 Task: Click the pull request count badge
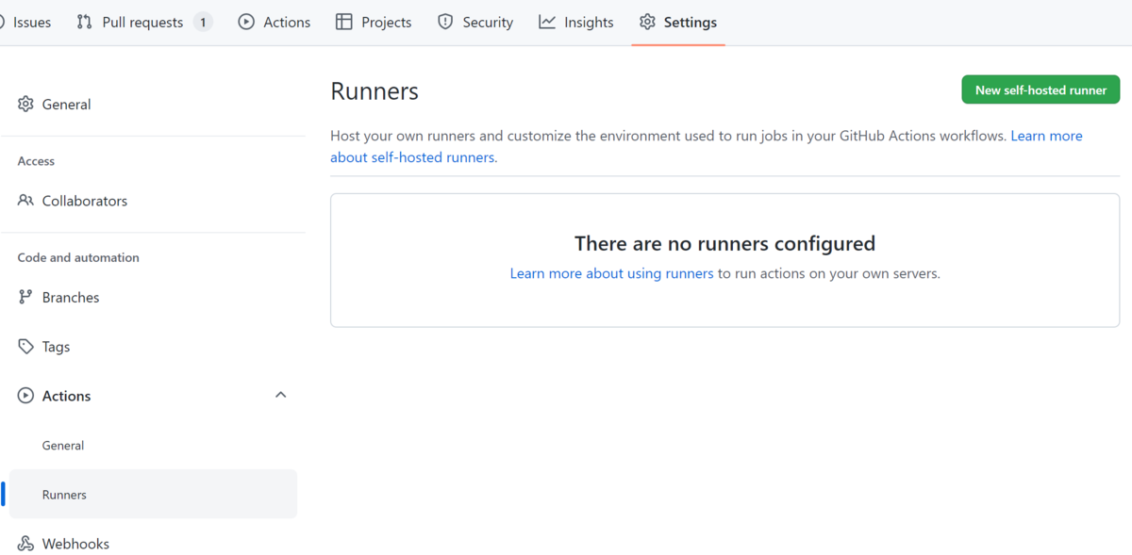click(204, 22)
